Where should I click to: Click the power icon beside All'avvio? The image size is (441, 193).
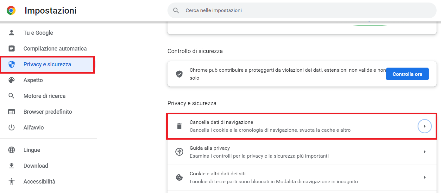pyautogui.click(x=12, y=127)
